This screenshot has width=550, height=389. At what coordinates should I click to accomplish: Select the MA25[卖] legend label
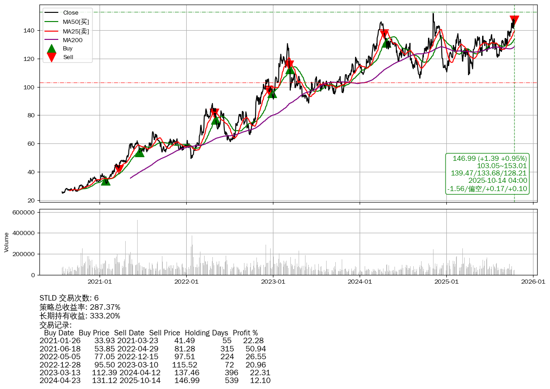pyautogui.click(x=76, y=31)
